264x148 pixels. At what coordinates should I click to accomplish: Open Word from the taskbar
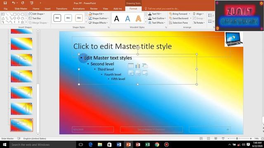tap(119, 144)
